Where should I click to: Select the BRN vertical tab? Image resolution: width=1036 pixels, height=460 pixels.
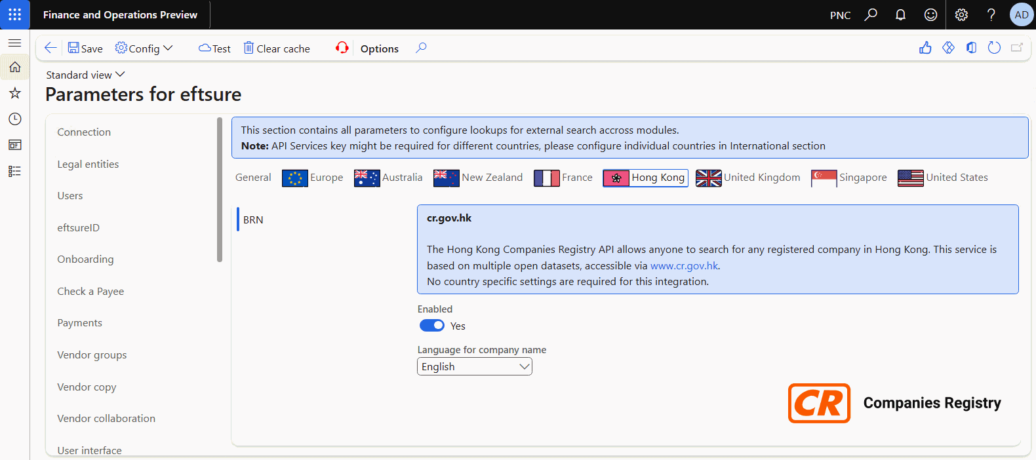click(253, 220)
